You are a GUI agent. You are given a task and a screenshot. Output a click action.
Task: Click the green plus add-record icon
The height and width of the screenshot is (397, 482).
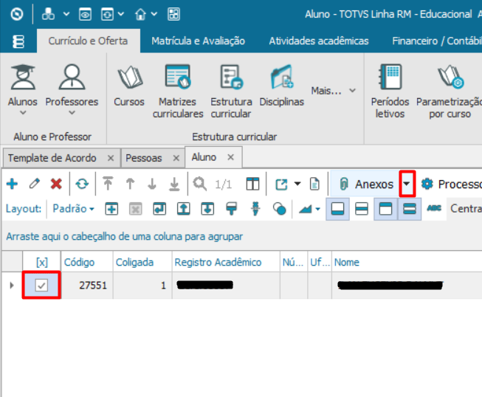[x=12, y=184]
